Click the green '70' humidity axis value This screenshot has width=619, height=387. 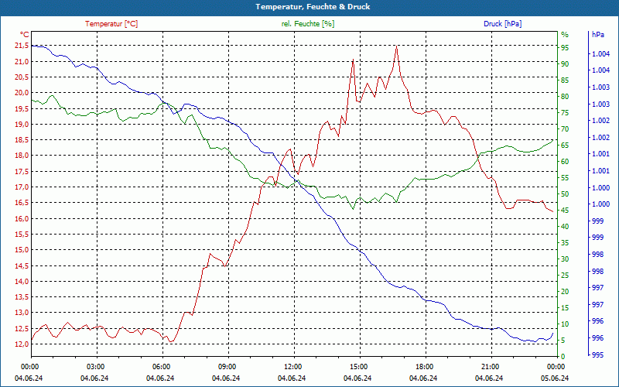(x=565, y=129)
